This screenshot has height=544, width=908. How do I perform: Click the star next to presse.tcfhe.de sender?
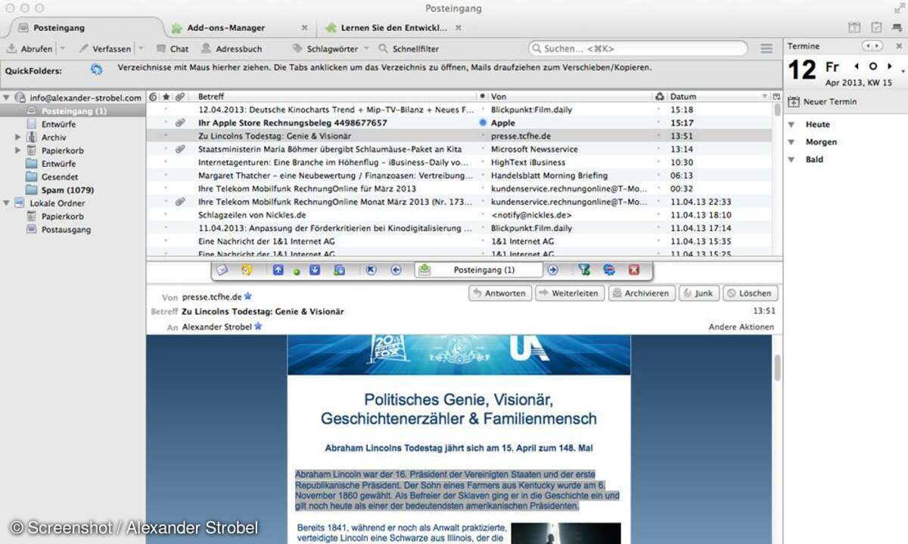(x=248, y=297)
